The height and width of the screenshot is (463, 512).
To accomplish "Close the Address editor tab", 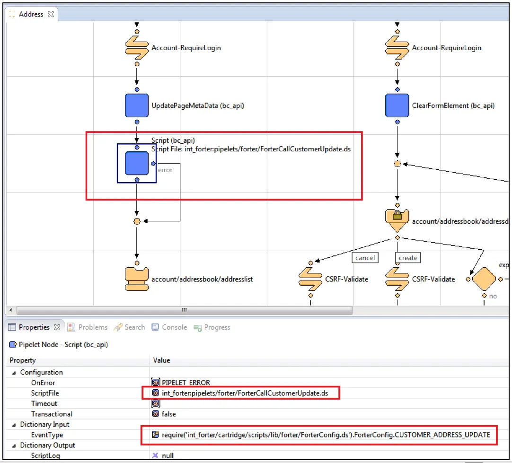I will pyautogui.click(x=51, y=14).
